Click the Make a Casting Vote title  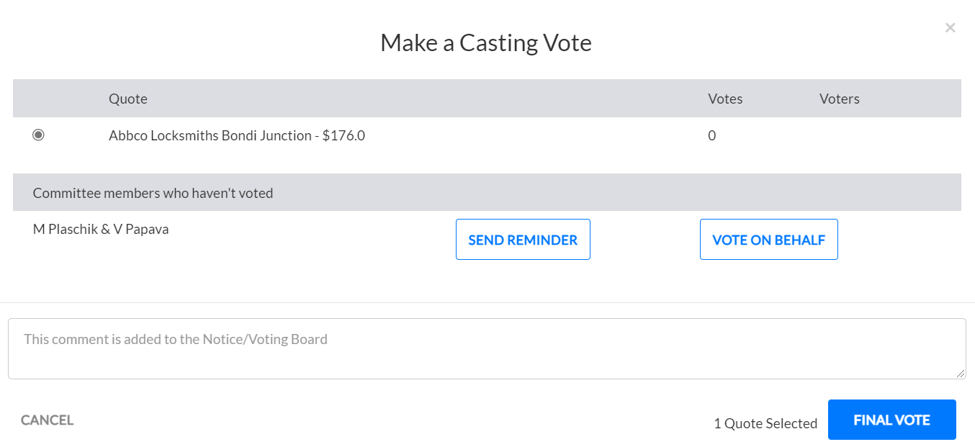[x=486, y=42]
